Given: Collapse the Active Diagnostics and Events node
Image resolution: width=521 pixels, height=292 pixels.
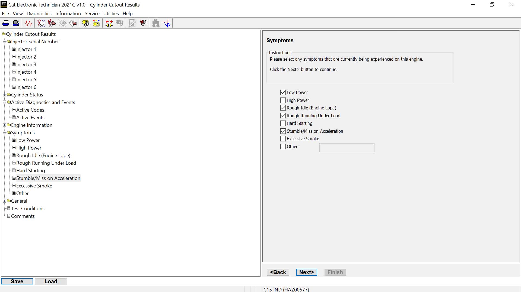Looking at the screenshot, I should click(4, 102).
